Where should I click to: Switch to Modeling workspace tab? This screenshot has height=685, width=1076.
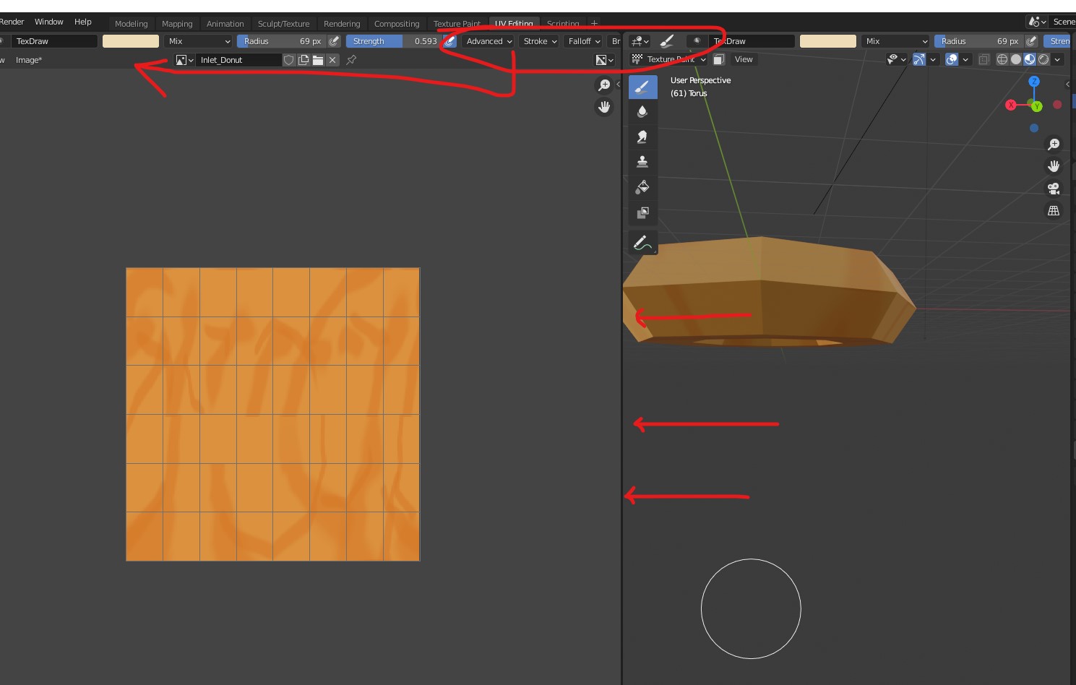[131, 24]
